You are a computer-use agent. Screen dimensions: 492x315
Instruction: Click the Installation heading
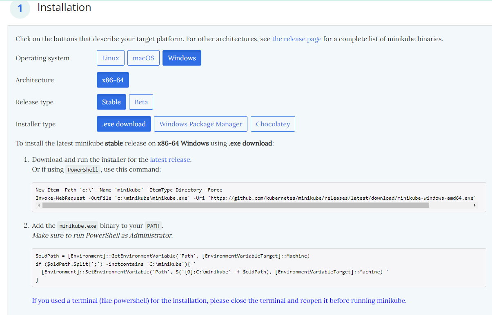coord(64,7)
